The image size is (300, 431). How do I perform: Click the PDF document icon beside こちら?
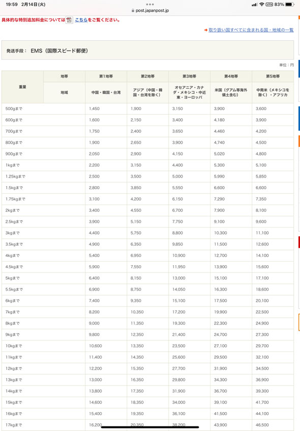pyautogui.click(x=69, y=20)
